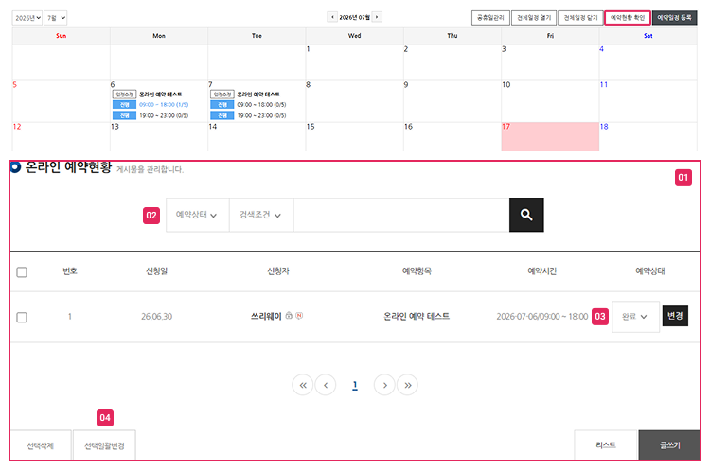Click the 전체일정 열기 button
The width and height of the screenshot is (710, 470).
pyautogui.click(x=534, y=18)
